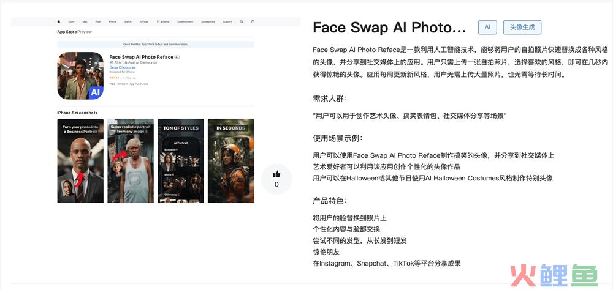The width and height of the screenshot is (613, 290).
Task: Select the blue AI tag
Action: tap(487, 27)
